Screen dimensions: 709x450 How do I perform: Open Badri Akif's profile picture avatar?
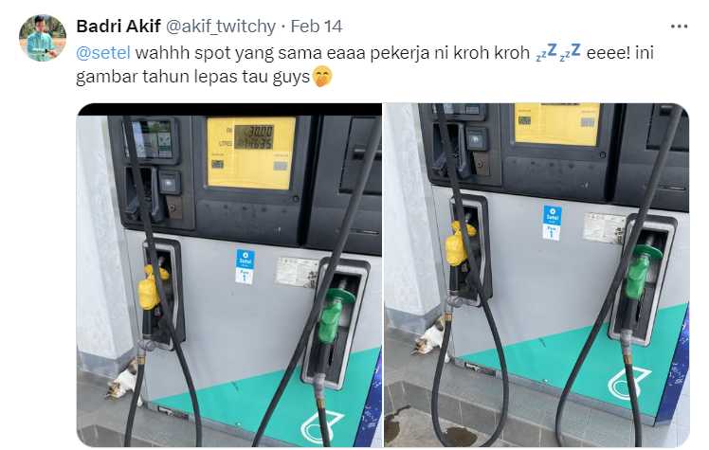(x=43, y=38)
